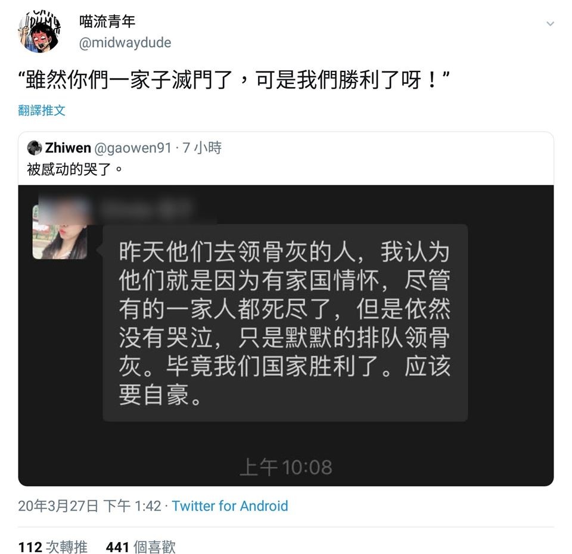The width and height of the screenshot is (572, 554).
Task: Click the 上午10:08 time in the screenshot
Action: [x=286, y=467]
